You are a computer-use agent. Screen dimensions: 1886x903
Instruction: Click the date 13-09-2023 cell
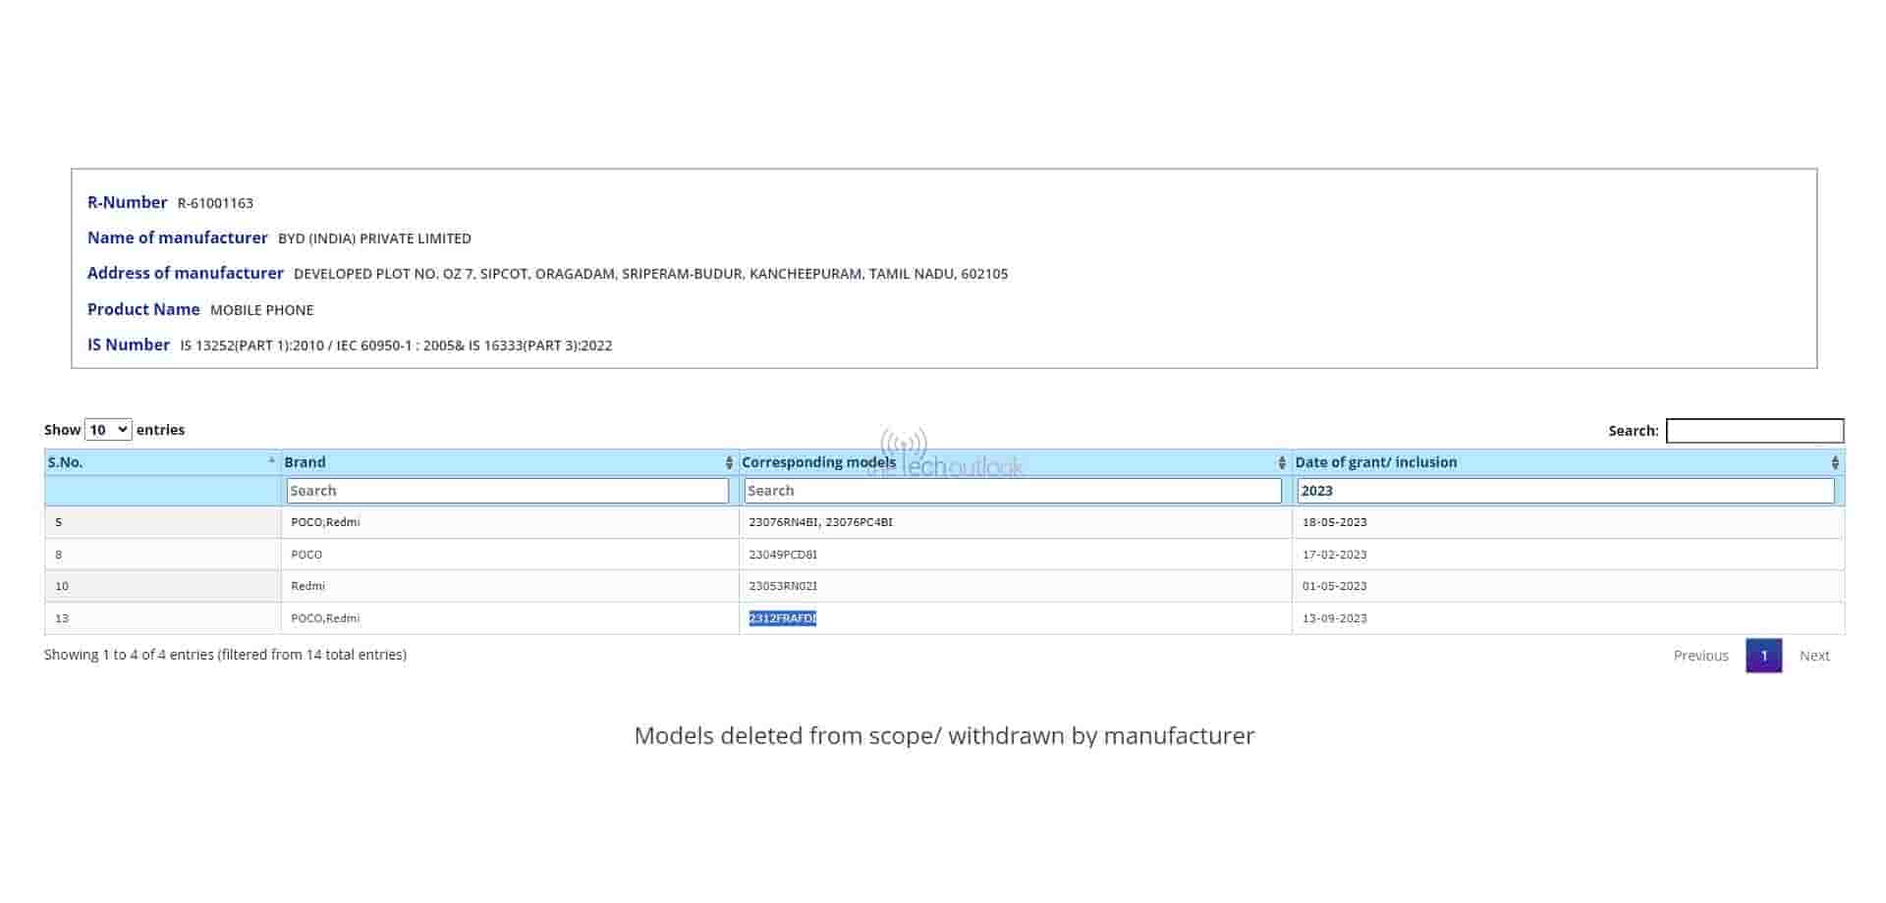coord(1334,618)
